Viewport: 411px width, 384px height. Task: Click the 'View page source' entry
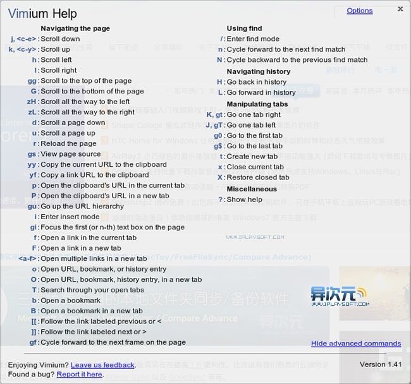click(71, 154)
